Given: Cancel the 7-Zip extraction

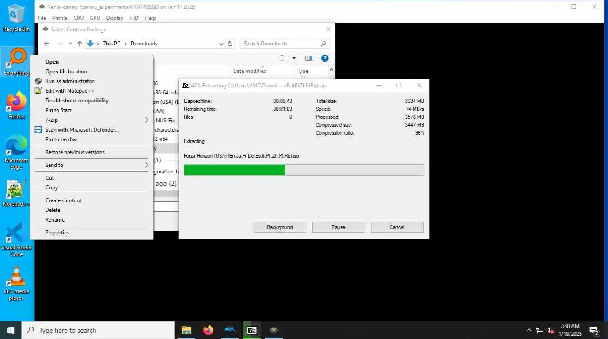Looking at the screenshot, I should (x=397, y=227).
